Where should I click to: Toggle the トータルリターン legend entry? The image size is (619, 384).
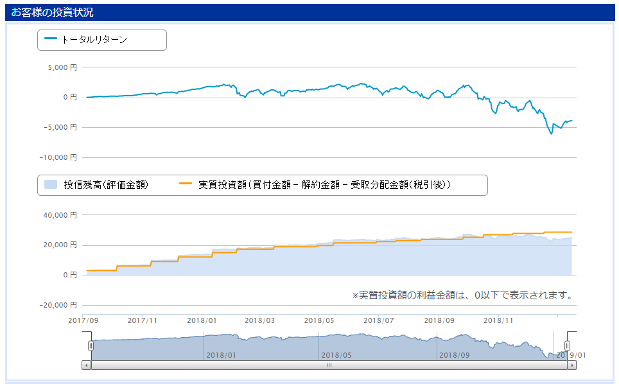coord(94,39)
